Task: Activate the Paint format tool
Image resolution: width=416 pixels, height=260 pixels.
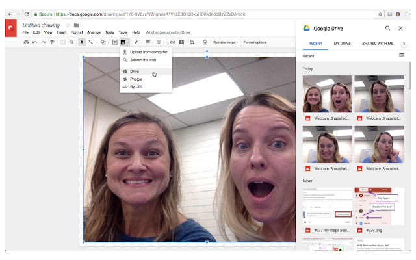Action: [52, 42]
